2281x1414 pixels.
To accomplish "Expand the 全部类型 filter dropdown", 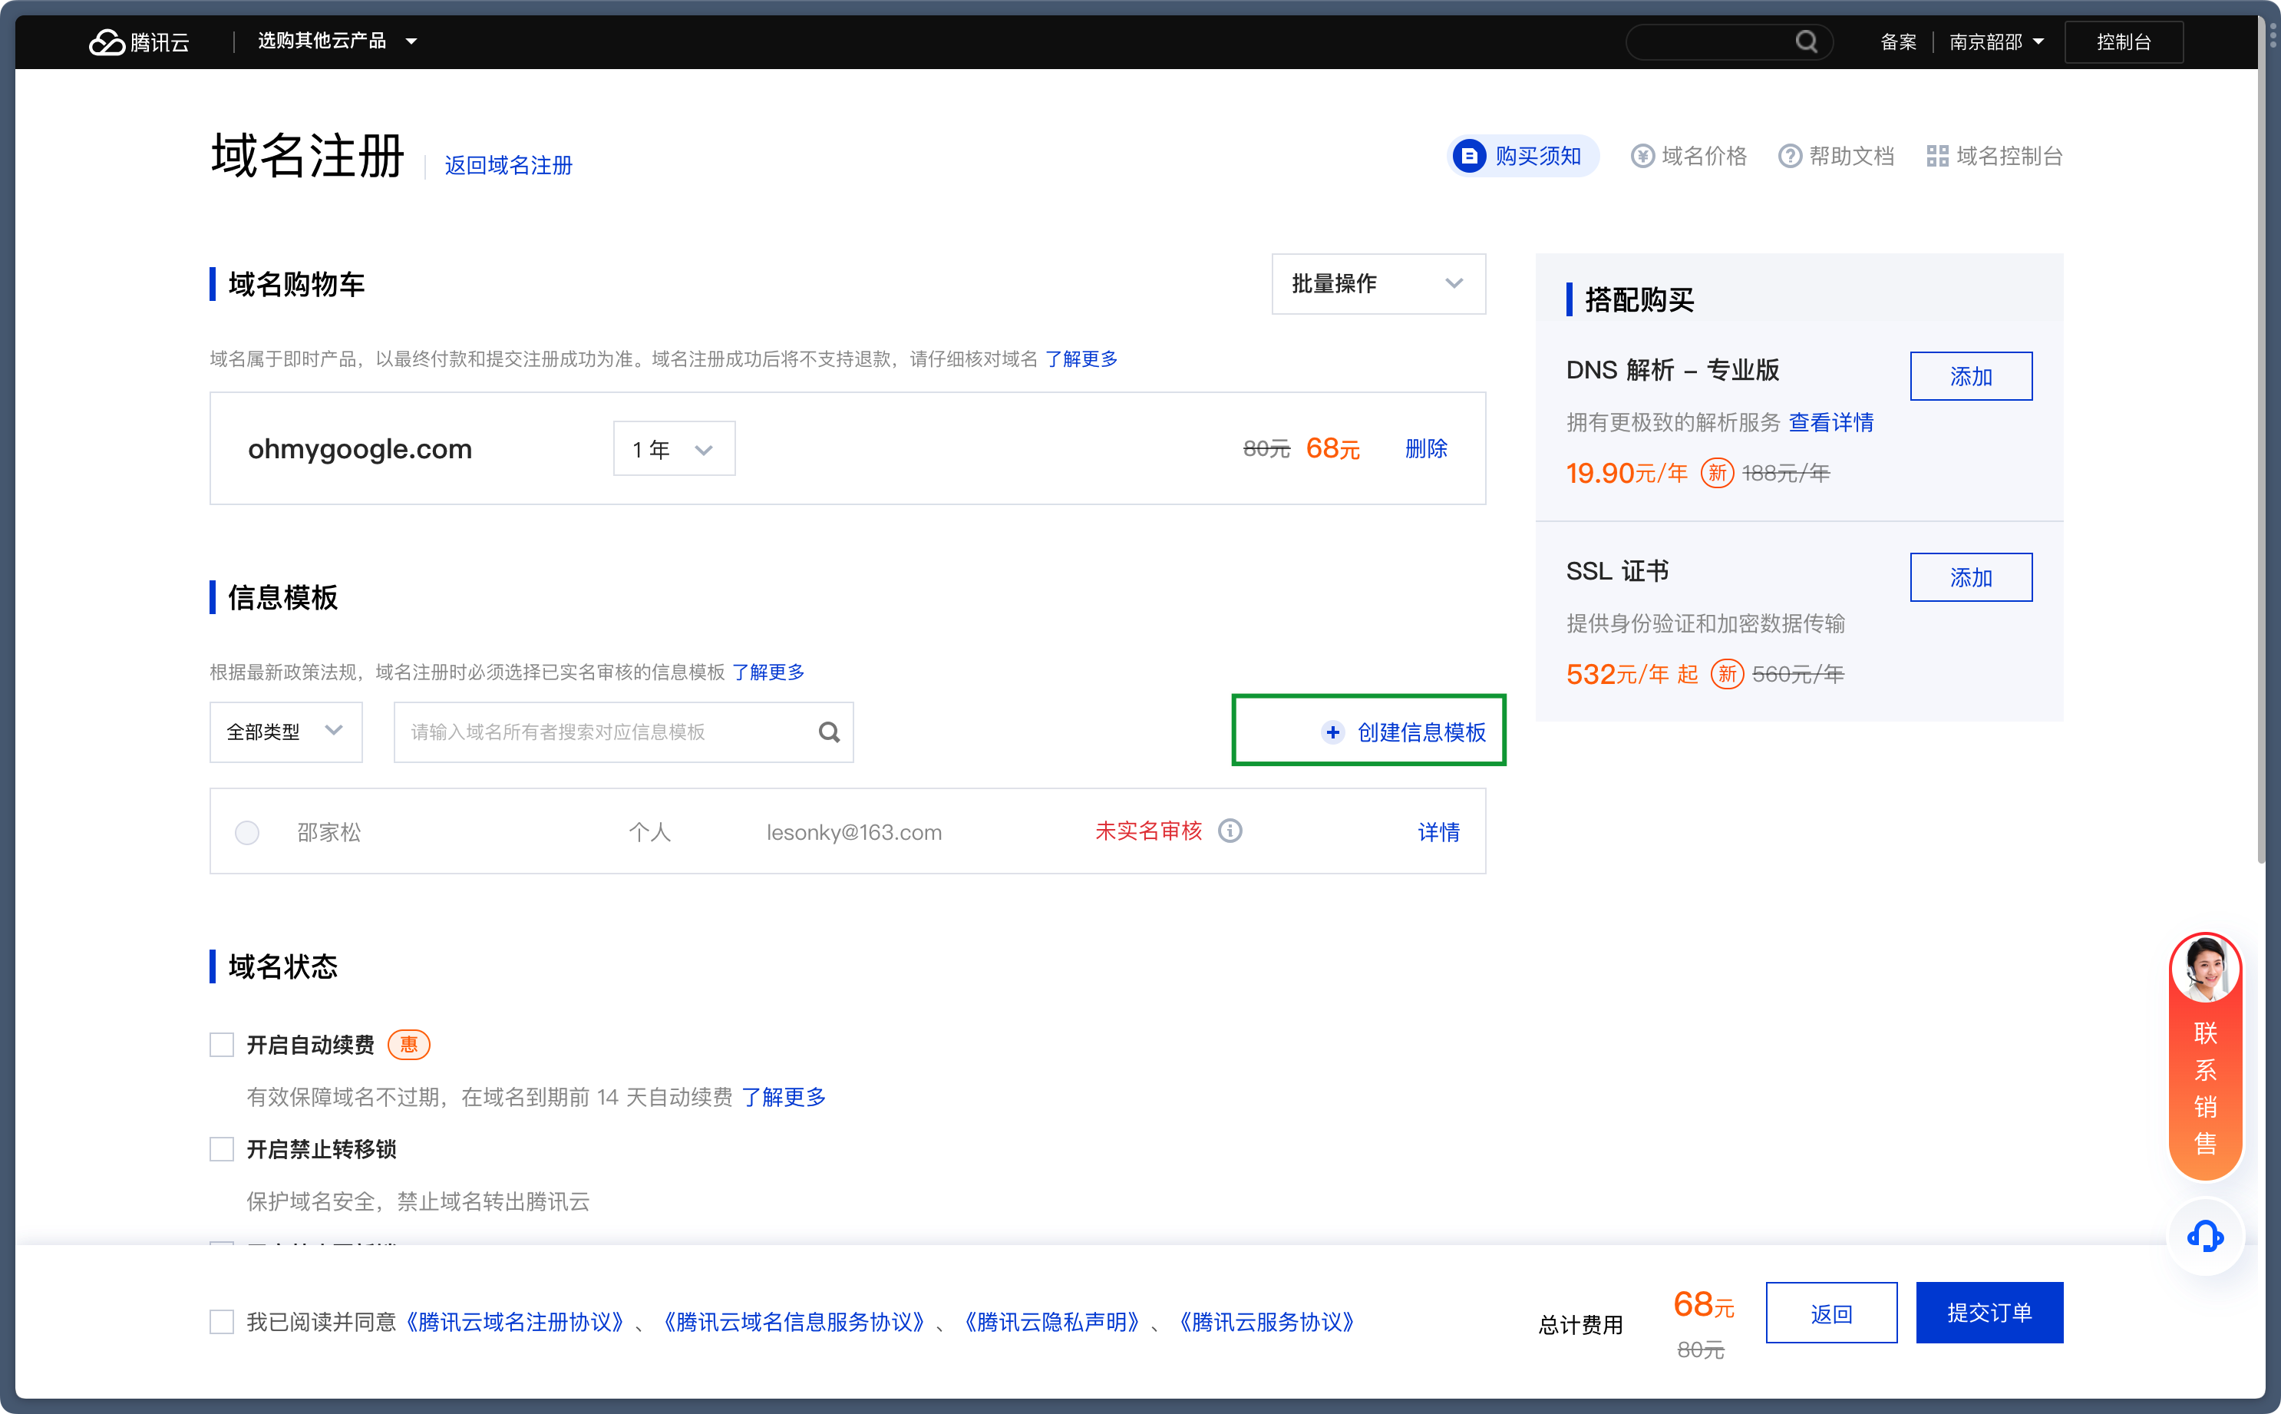I will coord(286,732).
